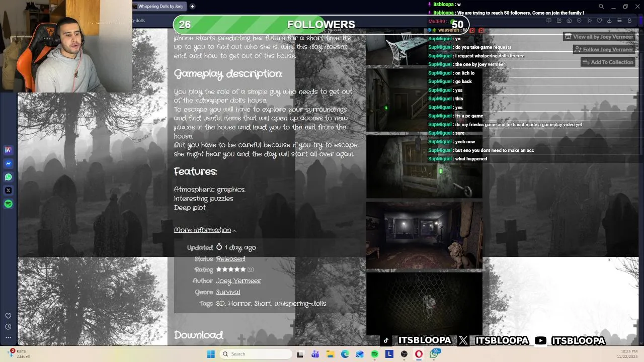The width and height of the screenshot is (644, 362).
Task: Open Microsoft Edge from taskbar
Action: tap(345, 354)
